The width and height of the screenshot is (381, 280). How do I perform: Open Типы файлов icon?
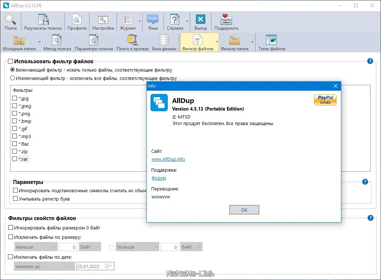click(x=272, y=43)
